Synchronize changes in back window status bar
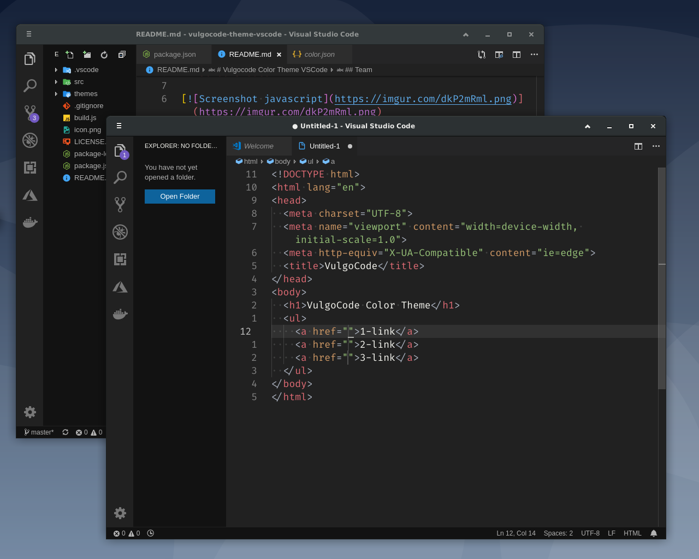The height and width of the screenshot is (559, 699). pos(66,432)
